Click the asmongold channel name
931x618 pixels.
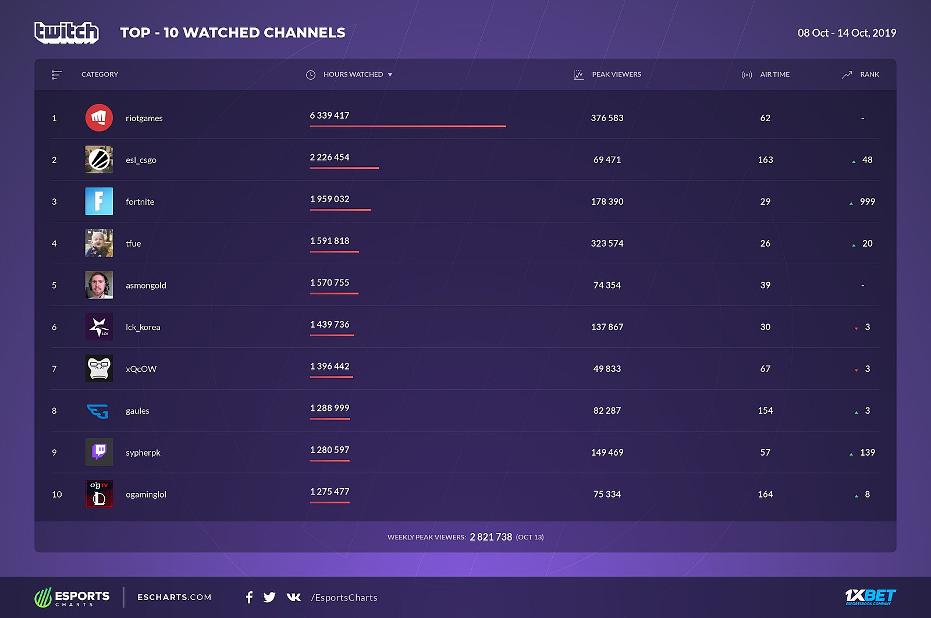click(x=146, y=286)
